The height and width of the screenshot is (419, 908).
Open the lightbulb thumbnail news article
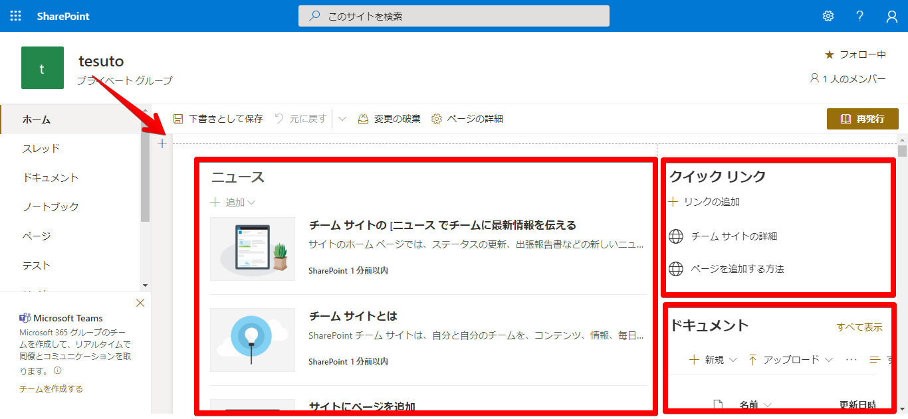pos(253,340)
